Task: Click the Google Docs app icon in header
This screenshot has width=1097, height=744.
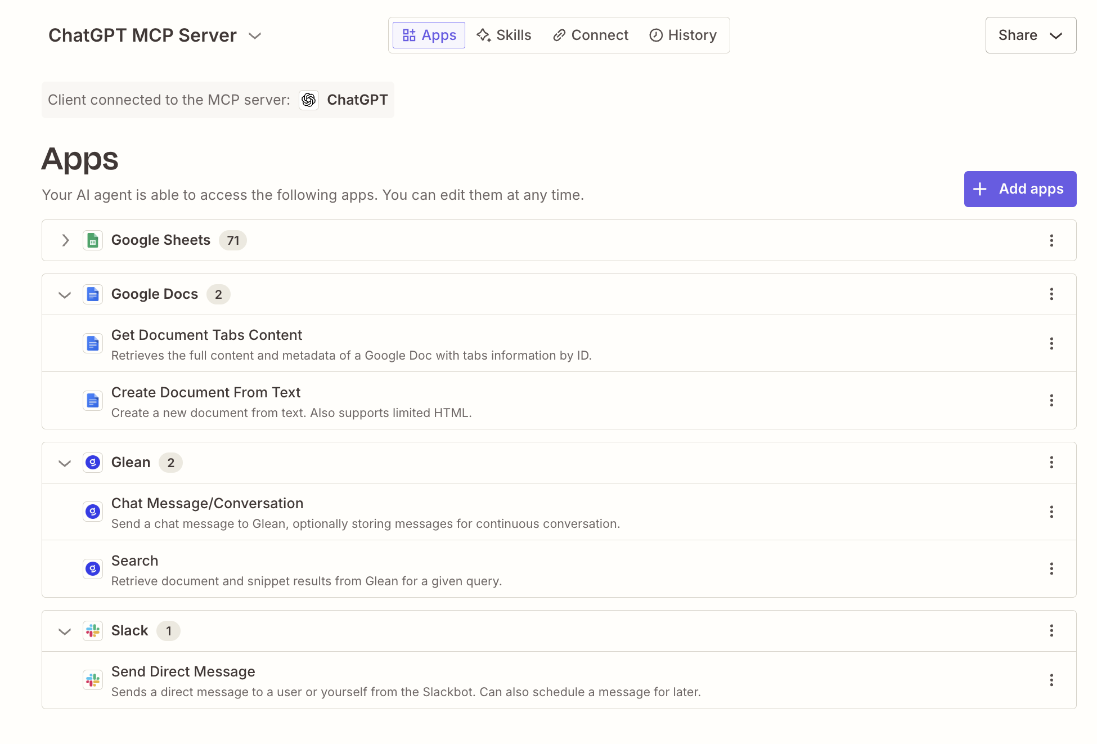Action: 93,294
